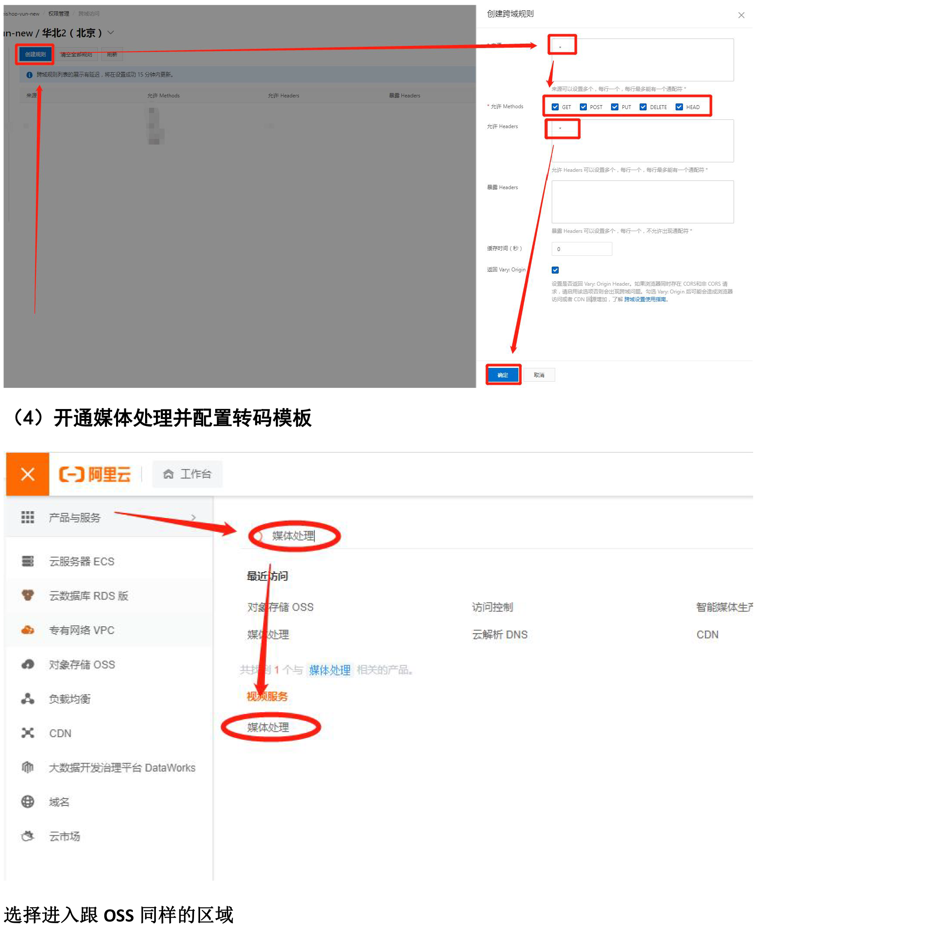Open recent CDN link
This screenshot has height=931, width=948.
[707, 634]
